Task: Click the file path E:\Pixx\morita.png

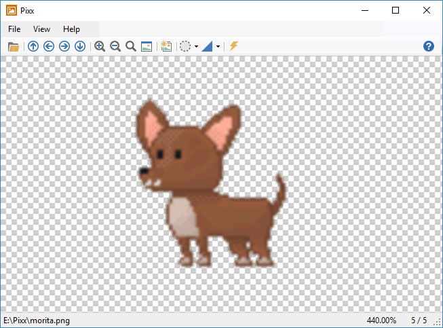Action: [x=37, y=321]
